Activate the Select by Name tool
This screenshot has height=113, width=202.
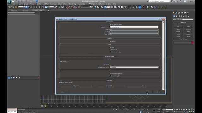[x=29, y=7]
